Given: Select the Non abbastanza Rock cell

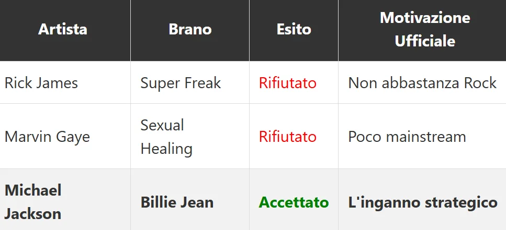Looking at the screenshot, I should point(422,83).
